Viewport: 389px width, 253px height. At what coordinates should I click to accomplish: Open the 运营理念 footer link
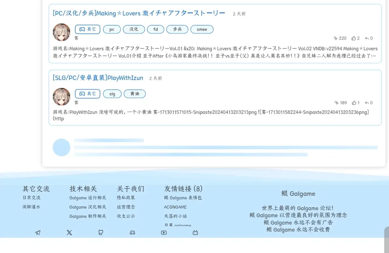tap(126, 207)
